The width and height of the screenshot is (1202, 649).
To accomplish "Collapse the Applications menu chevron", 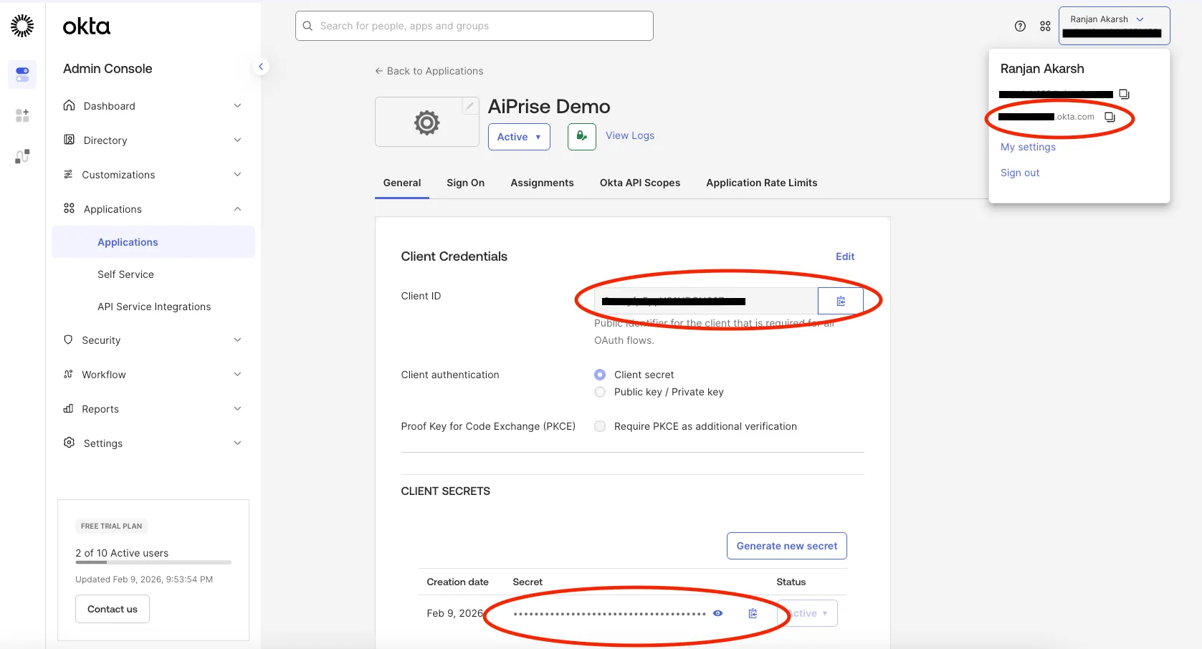I will [x=237, y=208].
